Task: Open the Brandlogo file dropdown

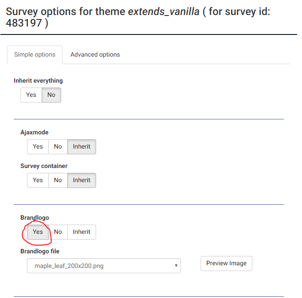Action: pos(104,266)
